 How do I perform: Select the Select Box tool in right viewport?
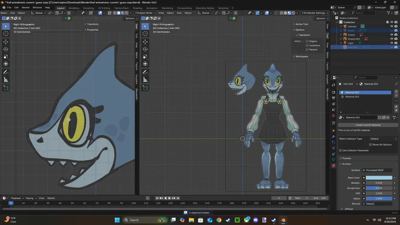[x=145, y=26]
